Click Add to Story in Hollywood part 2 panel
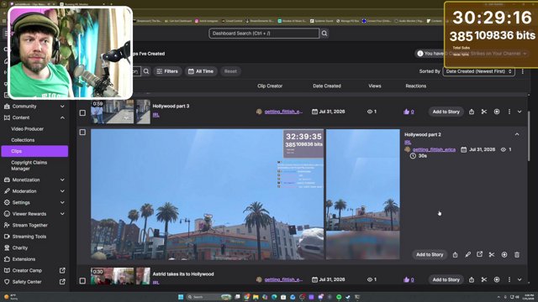 click(430, 254)
